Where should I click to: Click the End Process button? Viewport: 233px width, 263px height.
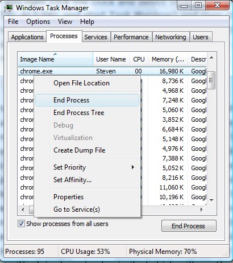pyautogui.click(x=189, y=226)
